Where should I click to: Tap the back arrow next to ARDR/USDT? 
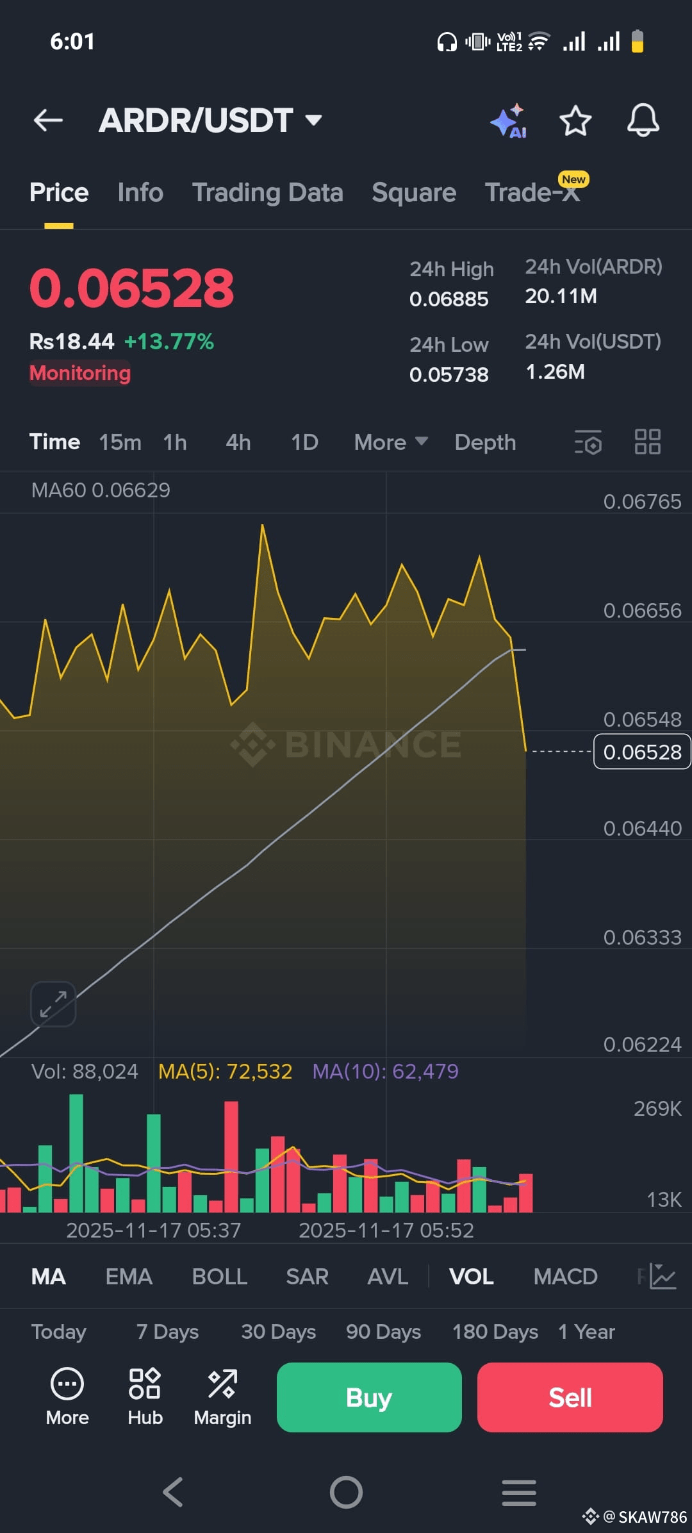tap(48, 120)
